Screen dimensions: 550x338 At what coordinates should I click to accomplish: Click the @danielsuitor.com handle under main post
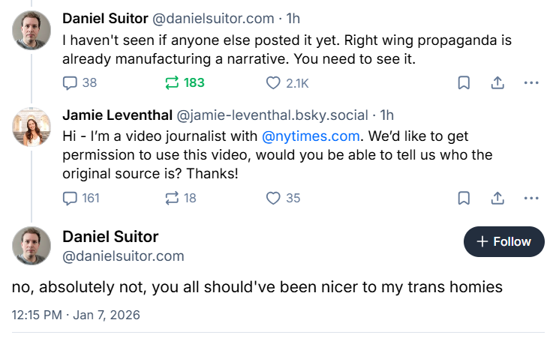(x=123, y=256)
